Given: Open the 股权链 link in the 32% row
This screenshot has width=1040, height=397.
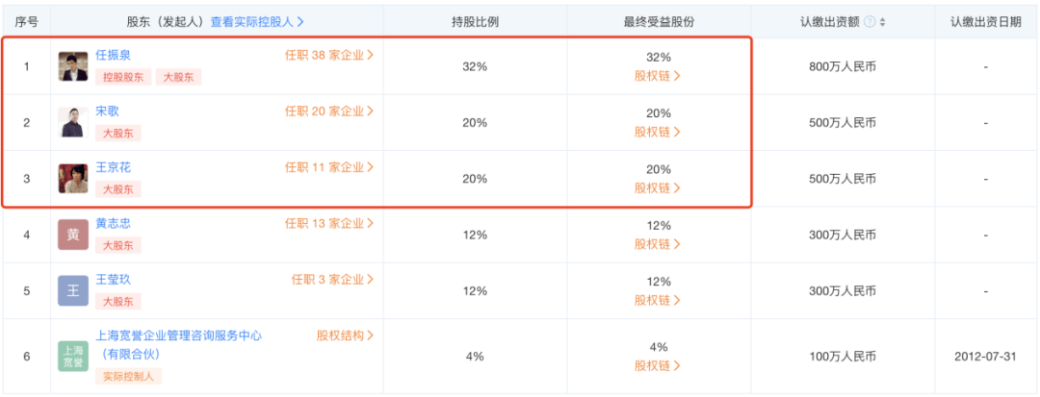Looking at the screenshot, I should (x=658, y=76).
